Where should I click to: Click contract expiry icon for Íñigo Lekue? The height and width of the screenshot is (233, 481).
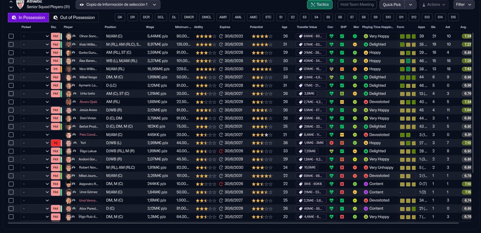tap(221, 151)
